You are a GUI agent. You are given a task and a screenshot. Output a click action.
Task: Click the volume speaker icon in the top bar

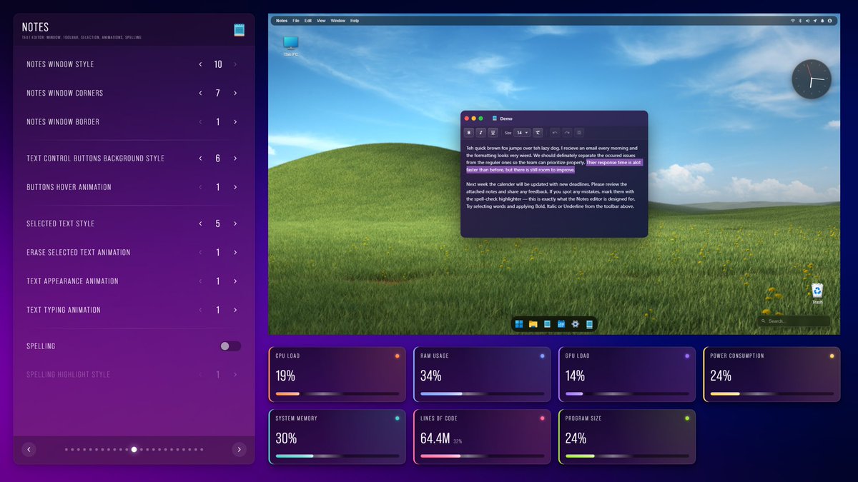click(808, 21)
